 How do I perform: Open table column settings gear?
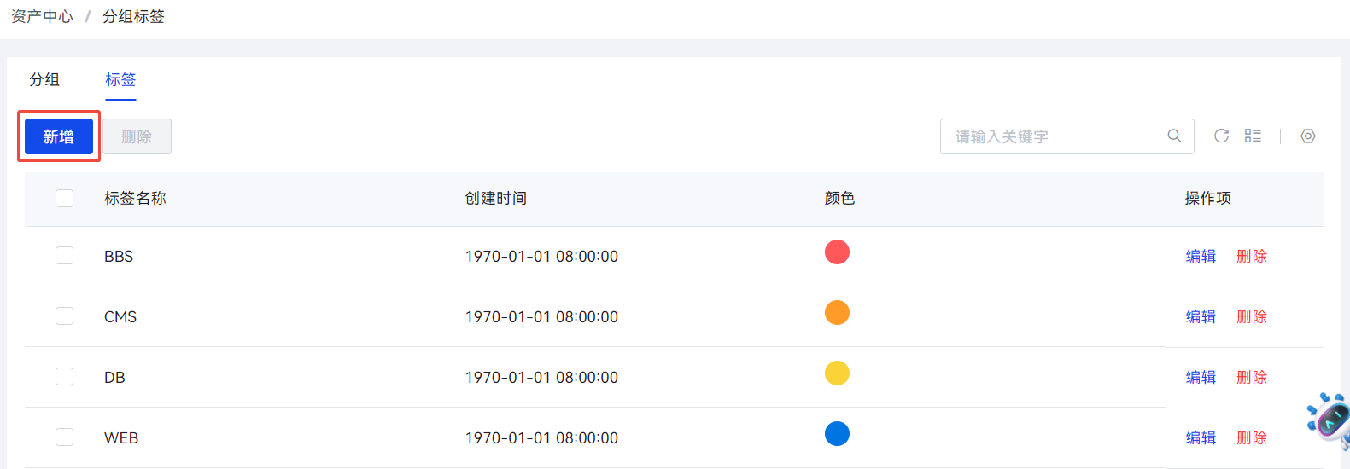pyautogui.click(x=1308, y=136)
